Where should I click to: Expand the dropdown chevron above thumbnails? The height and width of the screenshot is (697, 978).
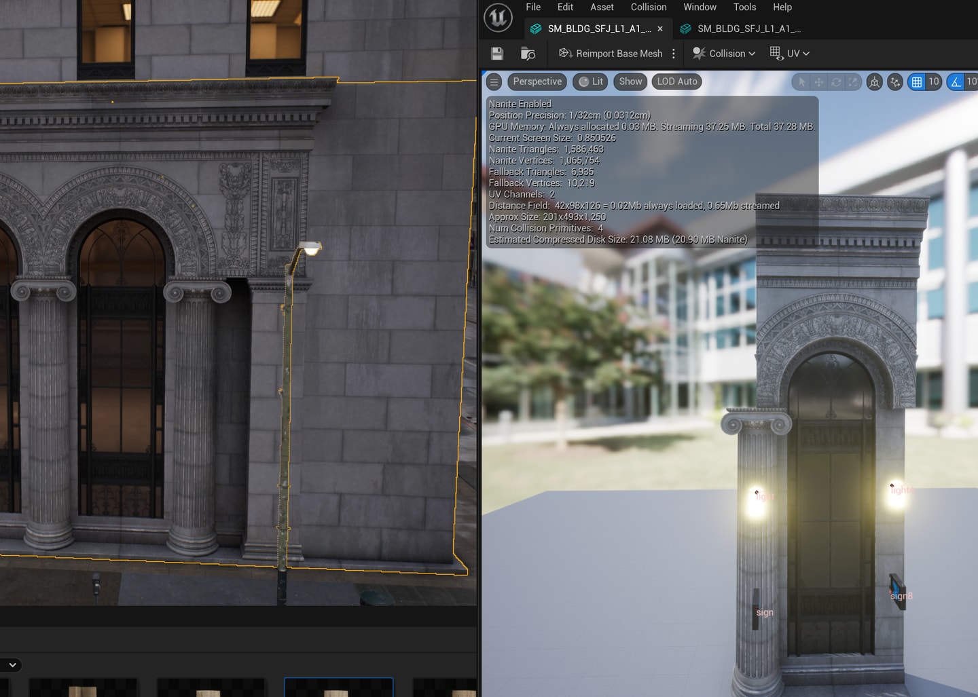pyautogui.click(x=12, y=664)
